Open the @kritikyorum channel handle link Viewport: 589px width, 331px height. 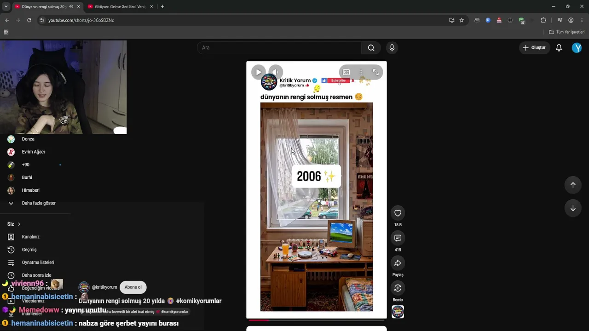tap(104, 287)
